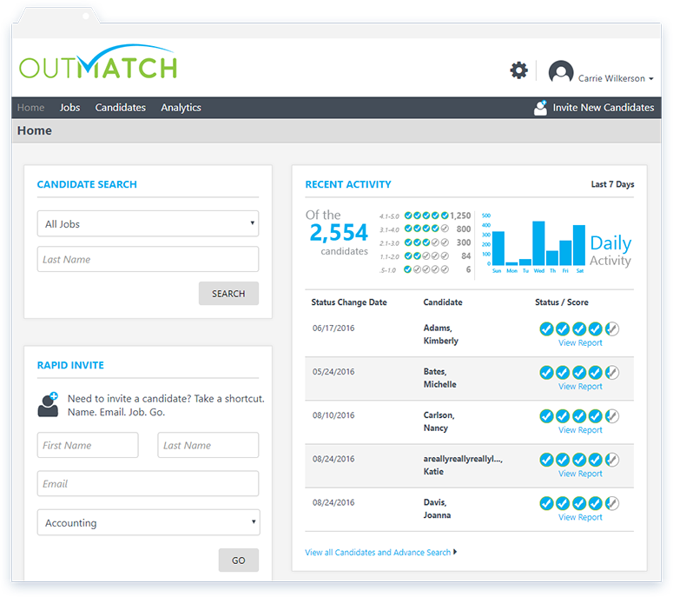Focus the Email field
The height and width of the screenshot is (597, 673).
pos(148,484)
